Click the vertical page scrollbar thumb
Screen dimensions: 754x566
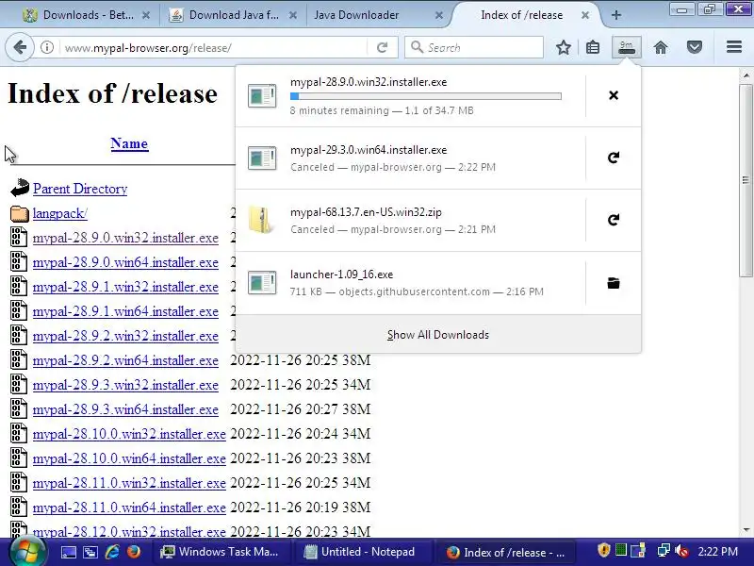pos(746,180)
